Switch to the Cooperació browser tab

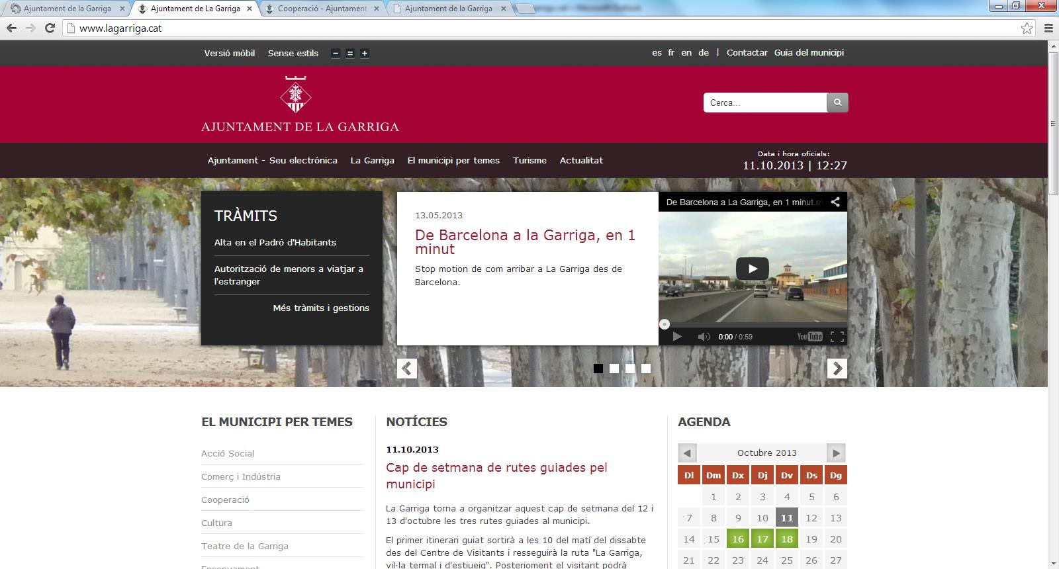click(x=322, y=9)
